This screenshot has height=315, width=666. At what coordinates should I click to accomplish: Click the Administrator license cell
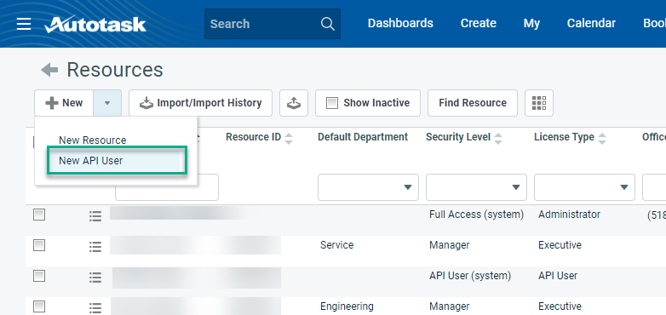[569, 215]
